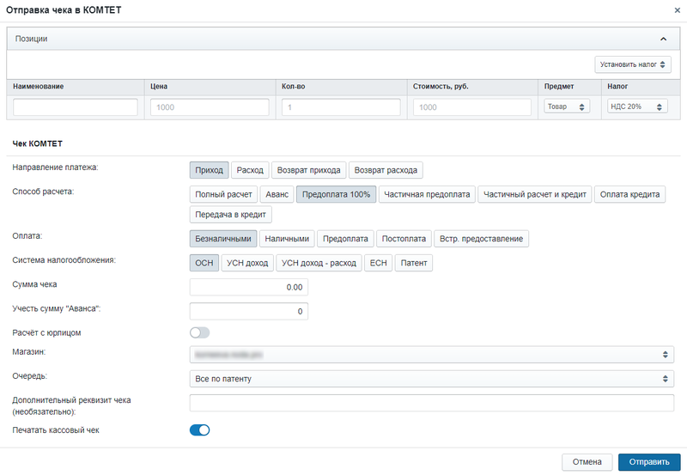Select Патент tax system

[x=414, y=263]
